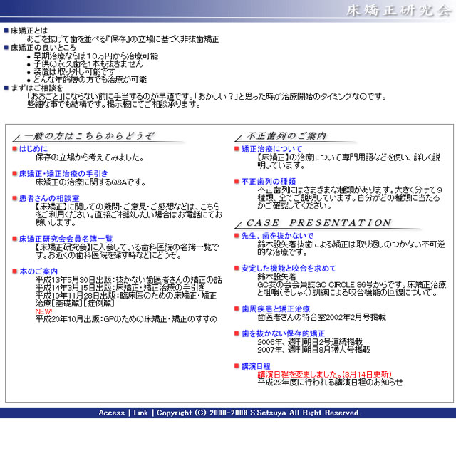The height and width of the screenshot is (456, 456).
Task: Click the red NEW!! badge
Action: [x=45, y=311]
